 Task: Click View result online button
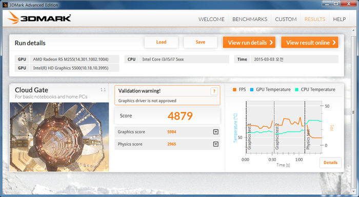tap(310, 43)
